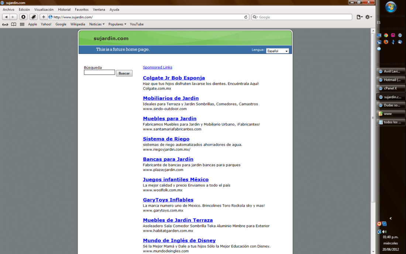406x254 pixels.
Task: Open the Reading List glasses icon
Action: pyautogui.click(x=5, y=24)
